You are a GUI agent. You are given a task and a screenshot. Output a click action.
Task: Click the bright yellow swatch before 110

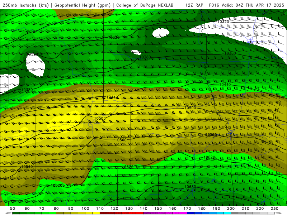[96, 213]
